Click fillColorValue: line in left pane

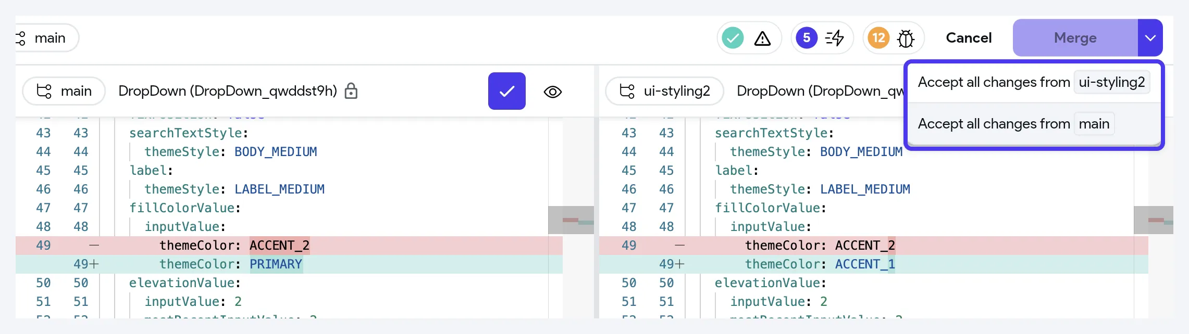click(185, 208)
